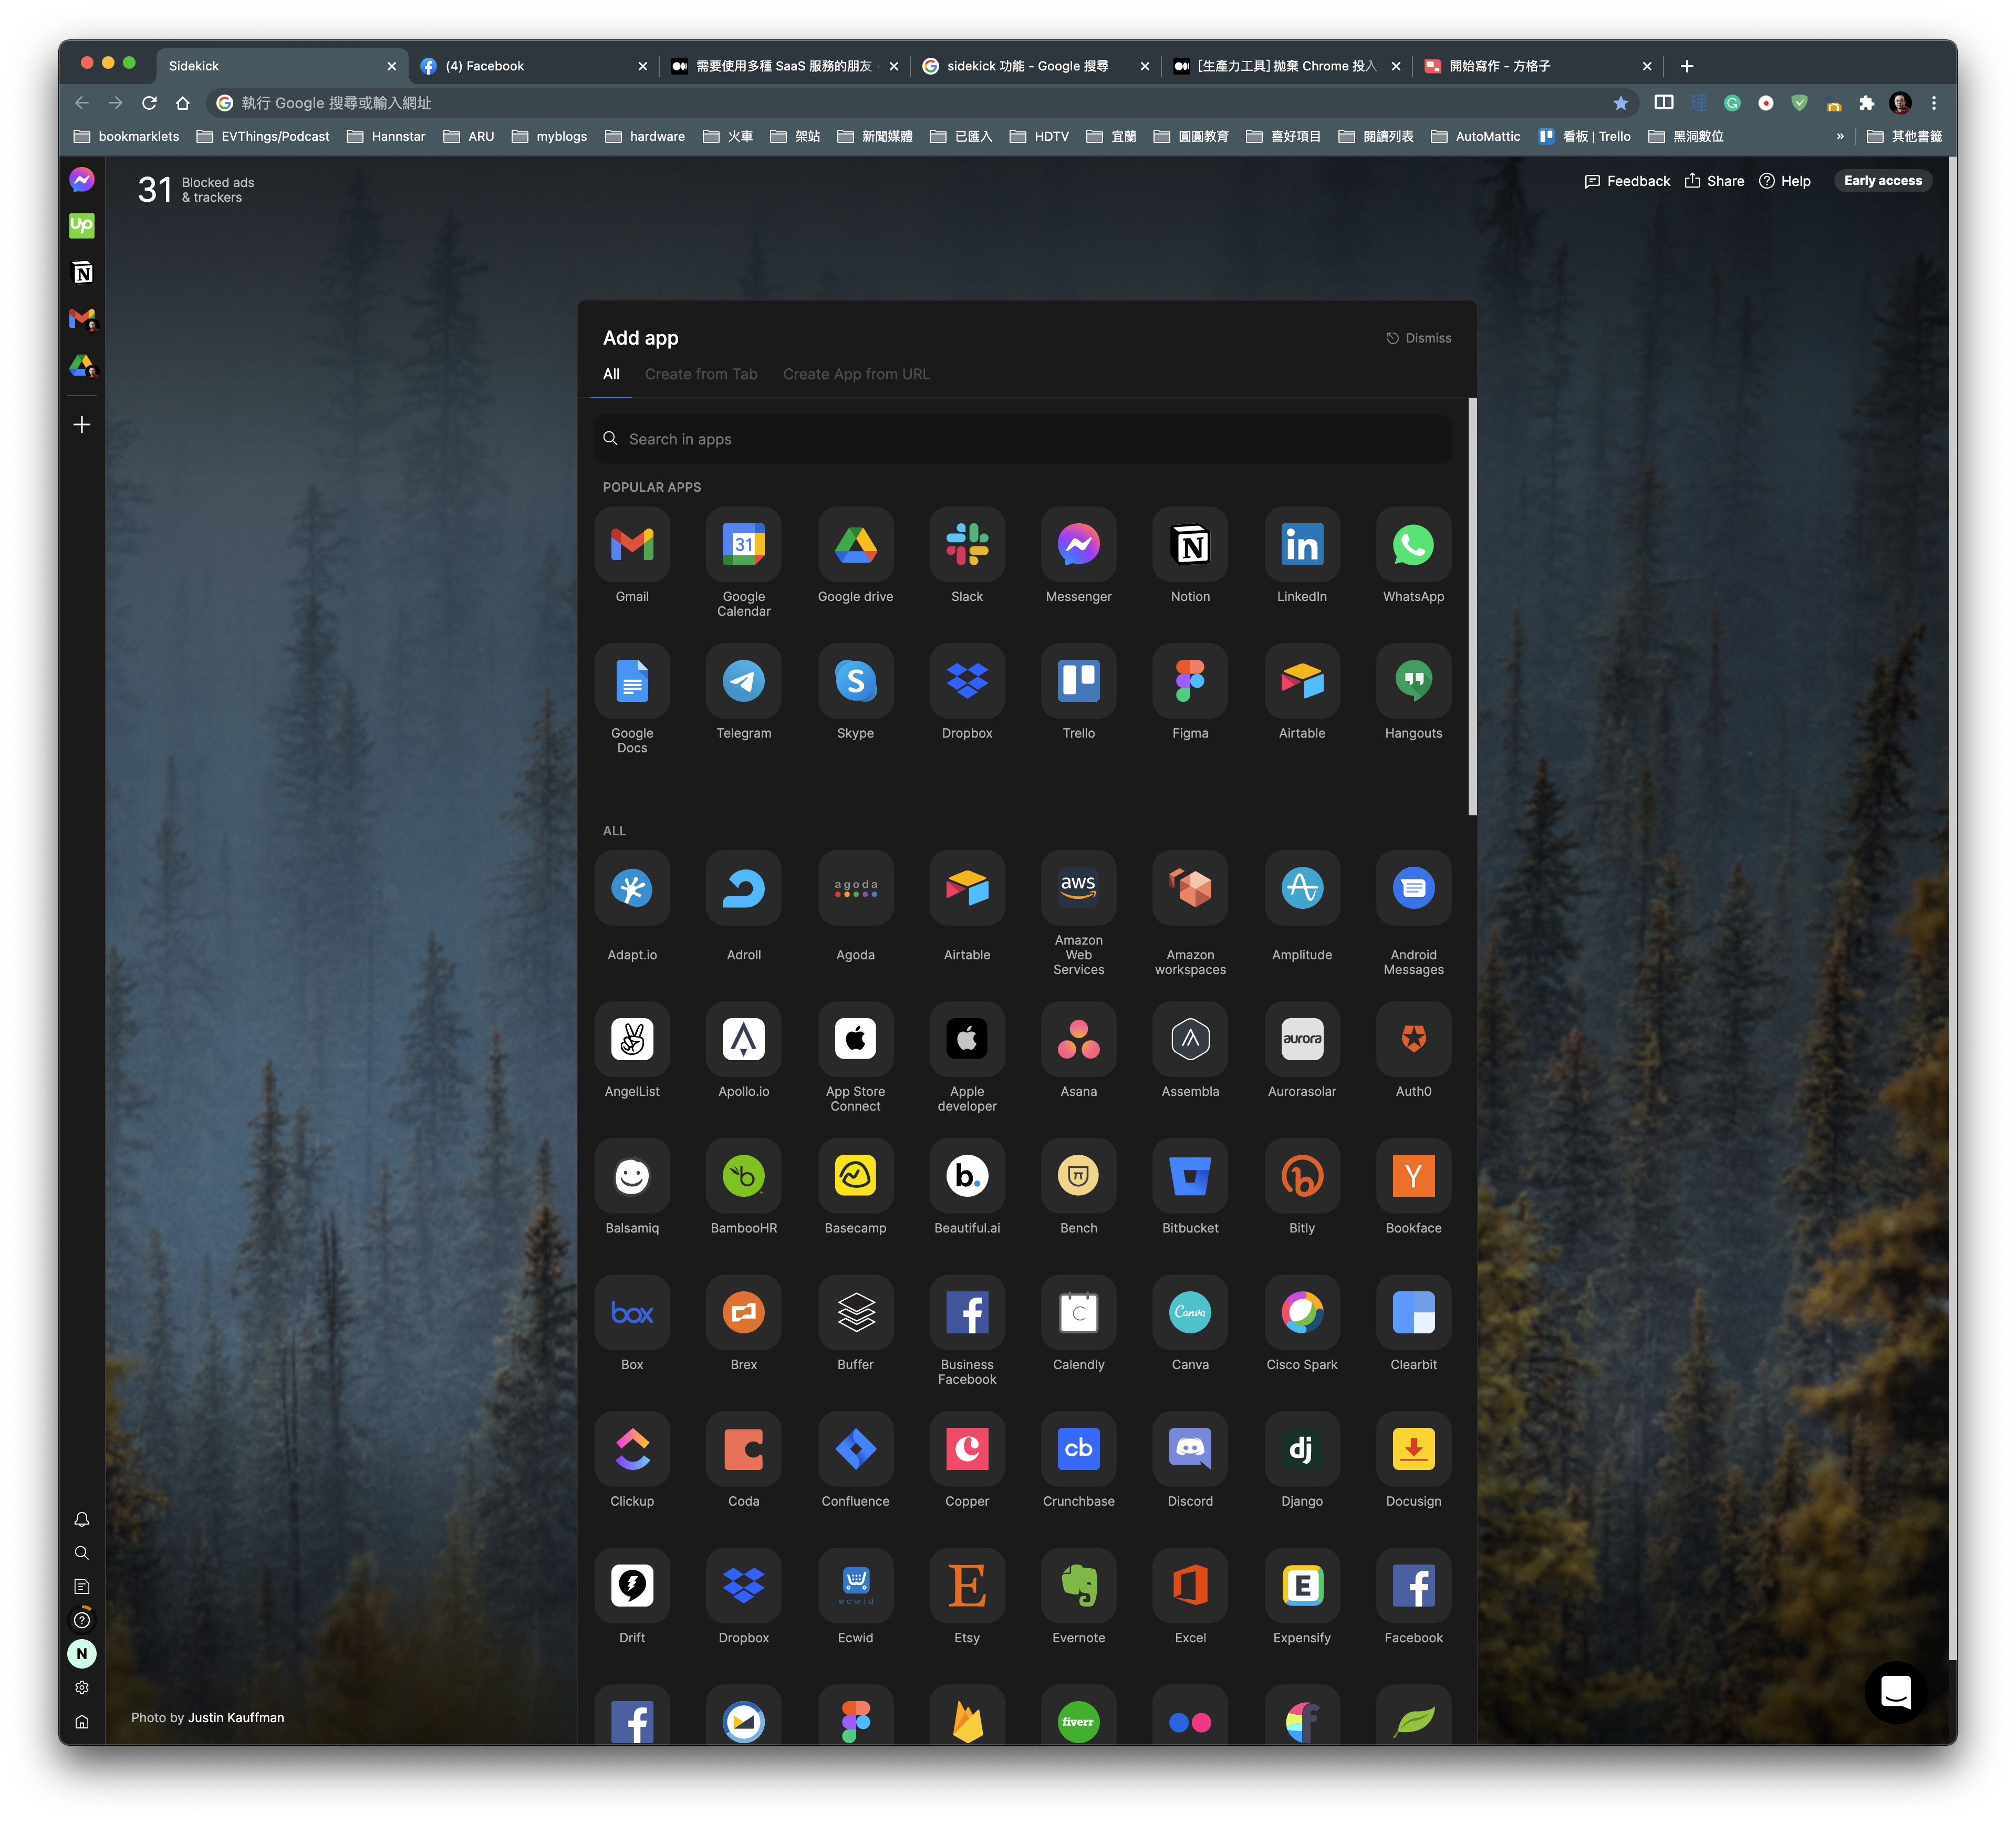
Task: Open sidebar settings gear
Action: pyautogui.click(x=82, y=1687)
